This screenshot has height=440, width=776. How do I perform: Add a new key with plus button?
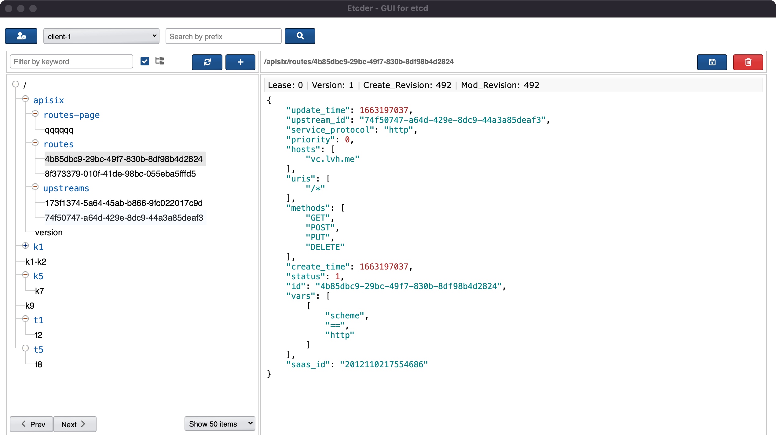[240, 62]
